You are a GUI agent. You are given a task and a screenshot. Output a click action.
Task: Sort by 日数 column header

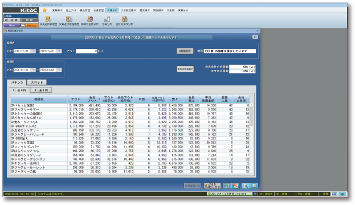click(x=142, y=99)
